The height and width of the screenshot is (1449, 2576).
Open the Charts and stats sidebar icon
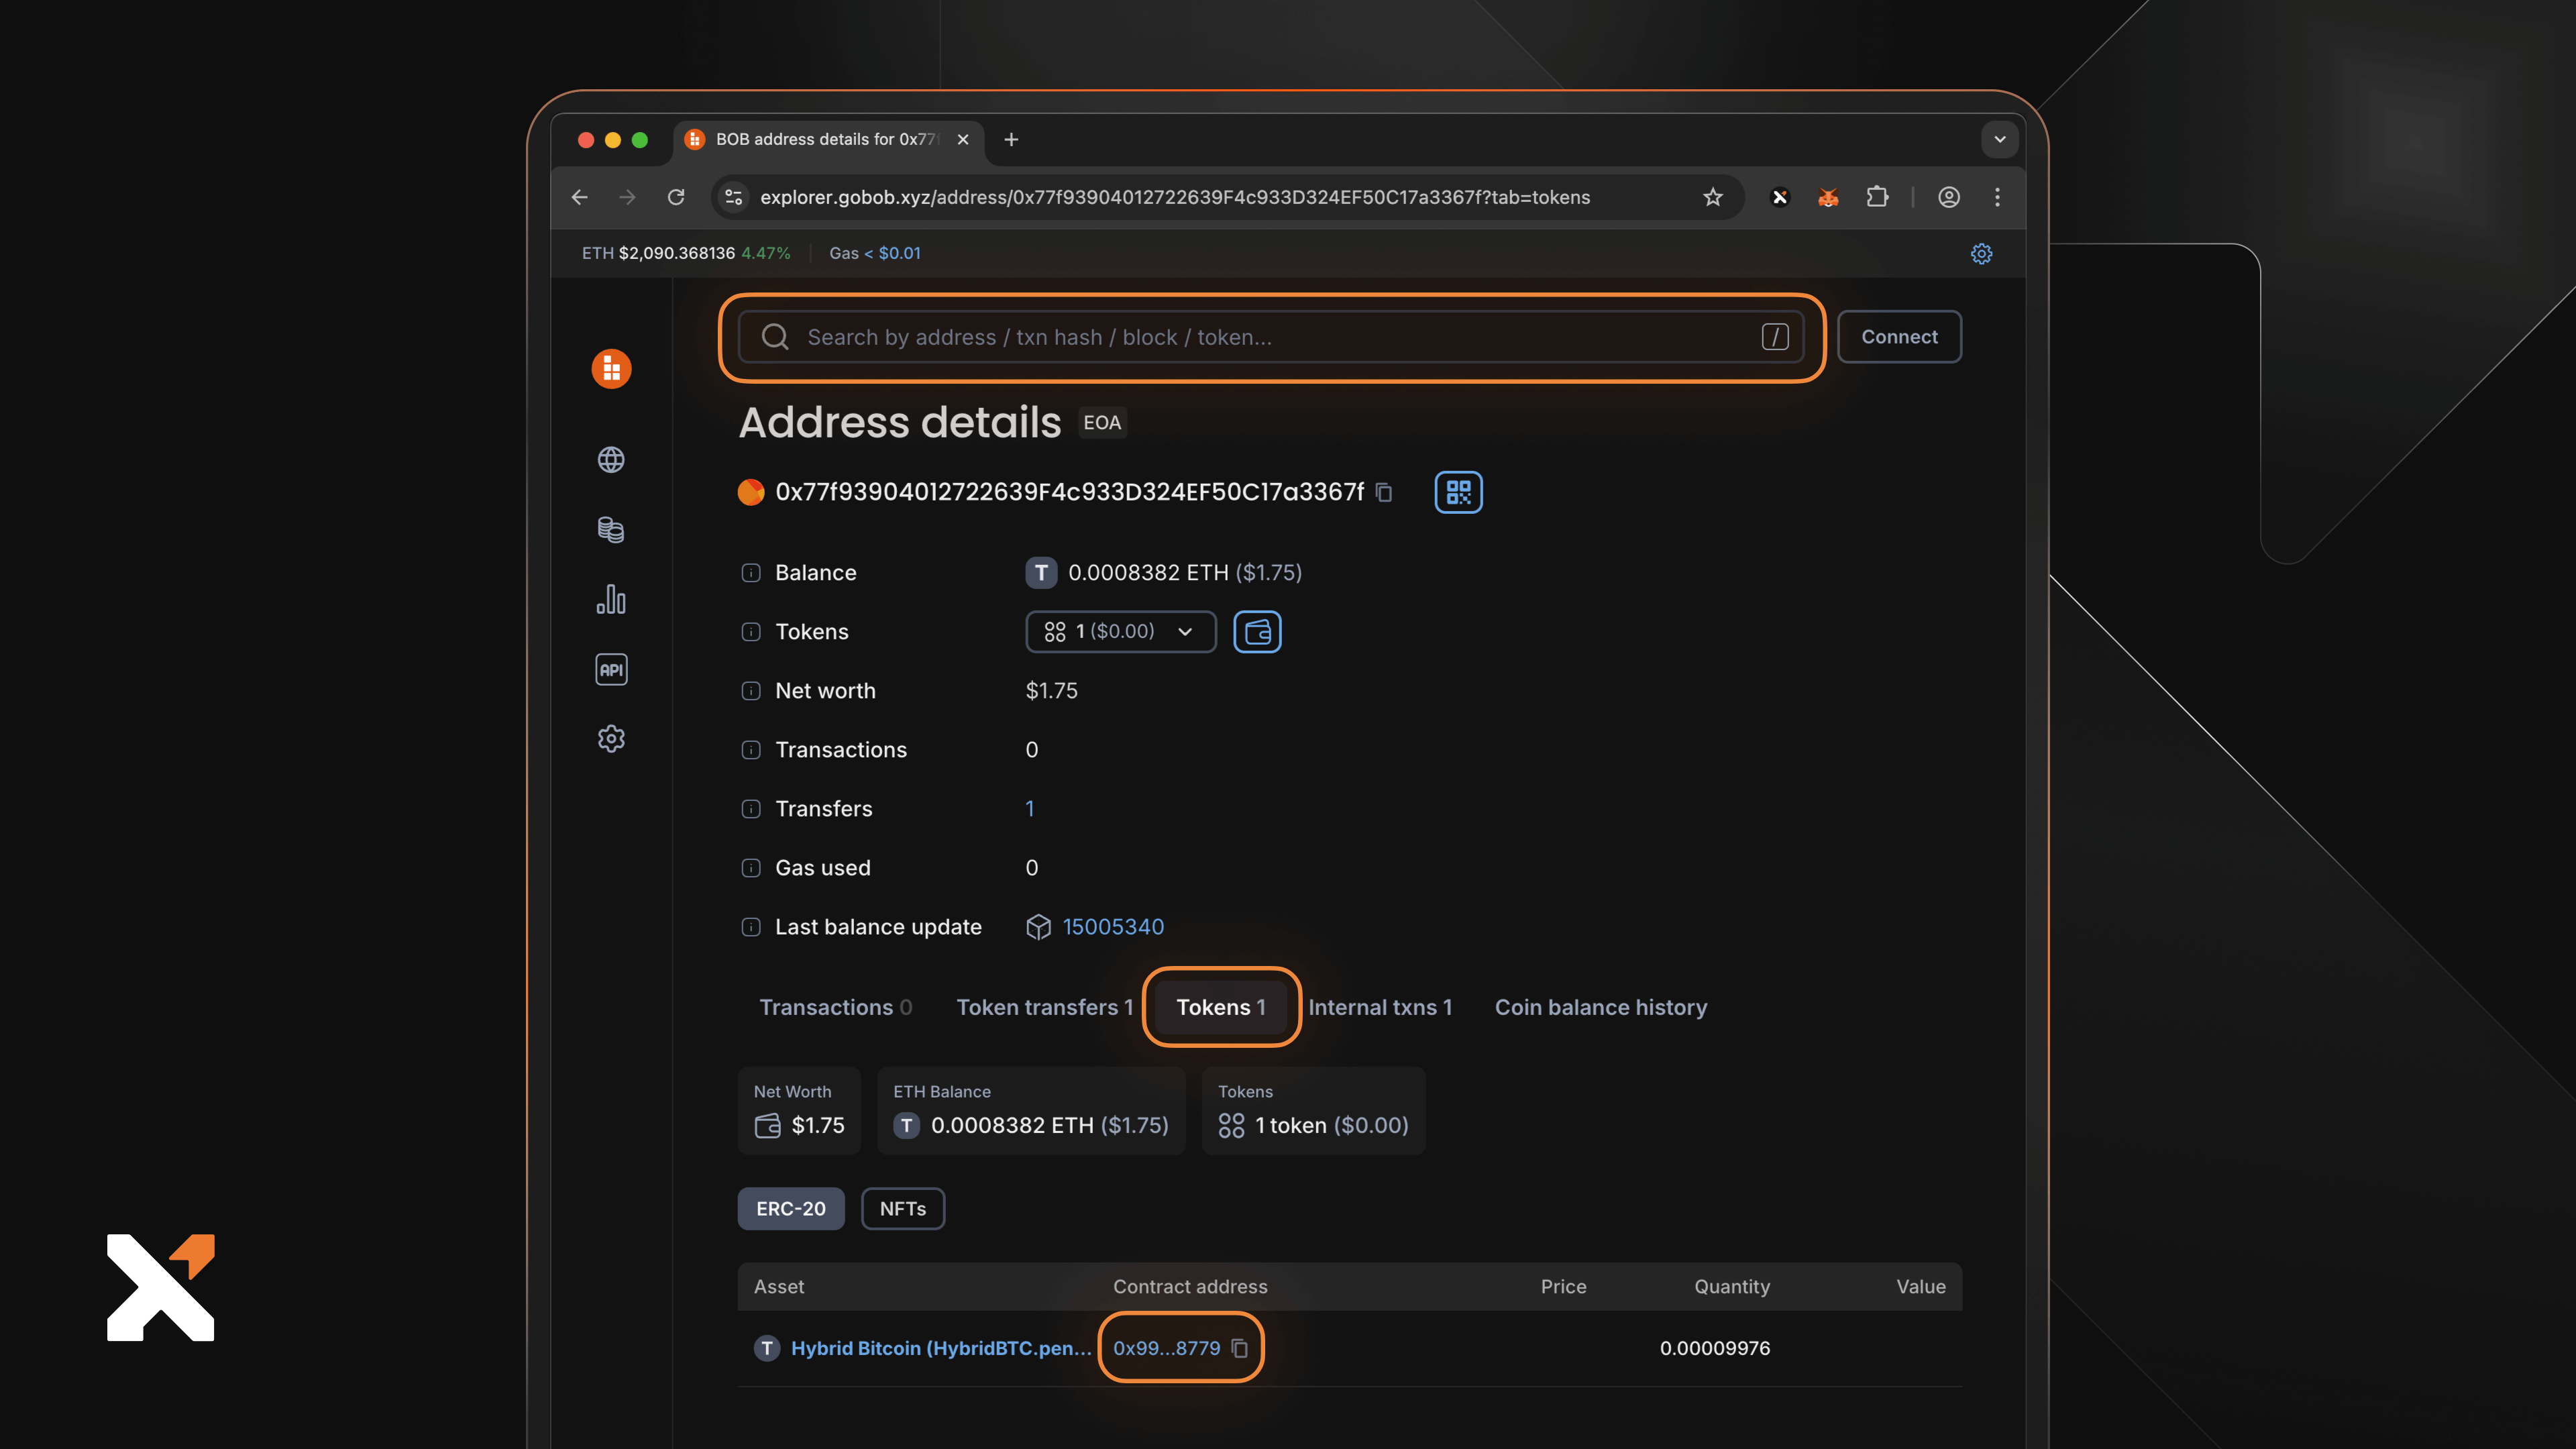coord(611,599)
